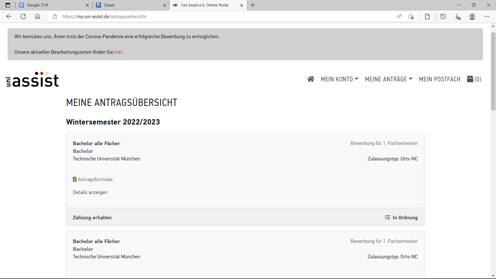Click 'MEINE ANTRAGSÜBERSICHT' heading

(x=122, y=102)
